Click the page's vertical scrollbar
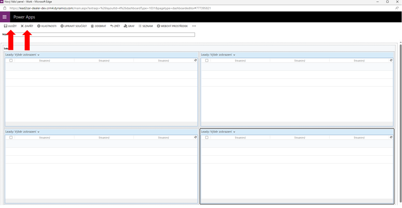 click(x=399, y=107)
